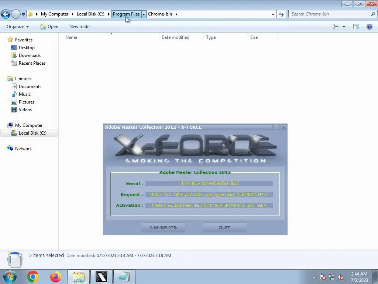This screenshot has width=378, height=284.
Task: Minimize the X-FORCE keygen window
Action: pos(276,127)
